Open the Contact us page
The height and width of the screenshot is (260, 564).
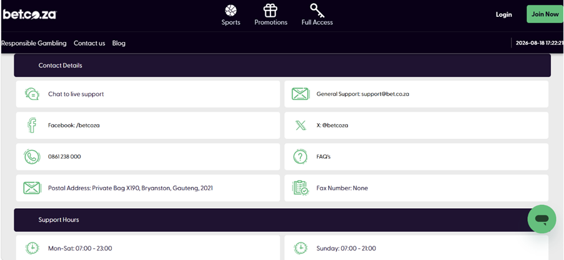pyautogui.click(x=89, y=43)
